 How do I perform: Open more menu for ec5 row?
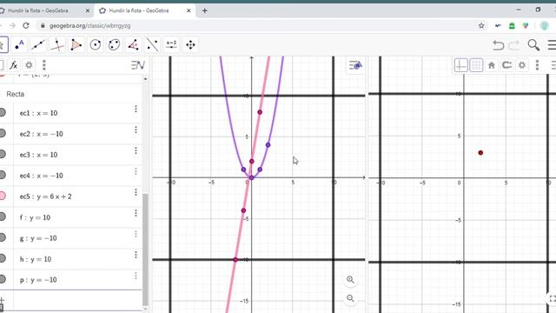pos(136,192)
